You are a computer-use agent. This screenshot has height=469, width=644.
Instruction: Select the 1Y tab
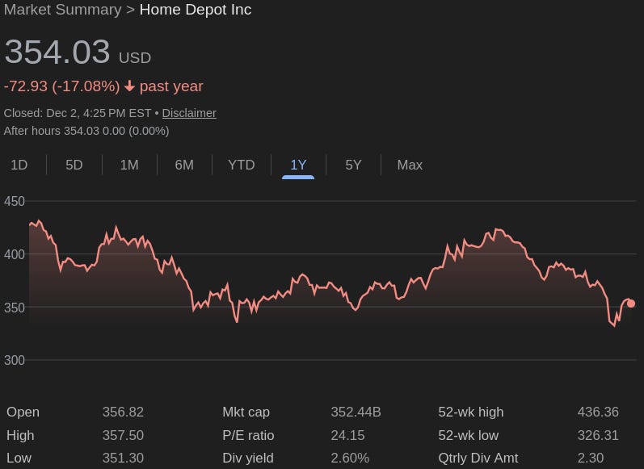pos(298,165)
